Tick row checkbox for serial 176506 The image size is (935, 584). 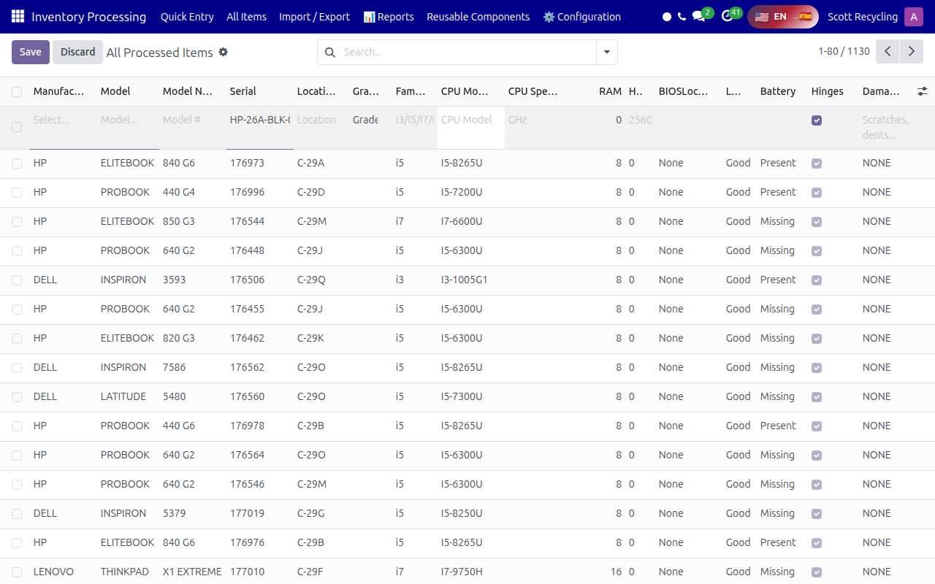point(17,280)
